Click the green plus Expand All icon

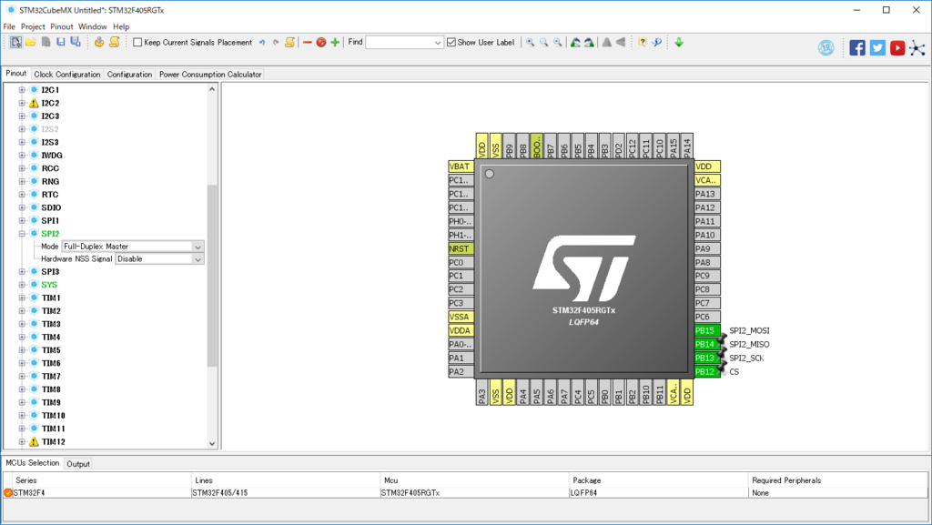click(x=335, y=42)
